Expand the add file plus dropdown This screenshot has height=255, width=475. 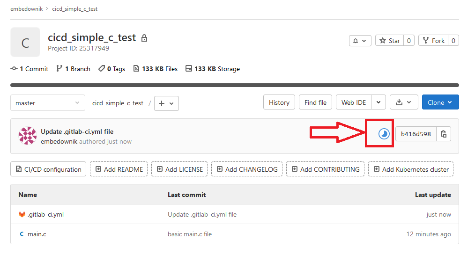coord(166,103)
